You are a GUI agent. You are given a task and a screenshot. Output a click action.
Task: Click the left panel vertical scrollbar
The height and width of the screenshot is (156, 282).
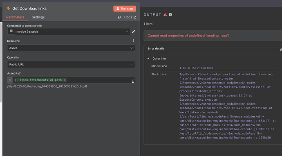pos(1,62)
